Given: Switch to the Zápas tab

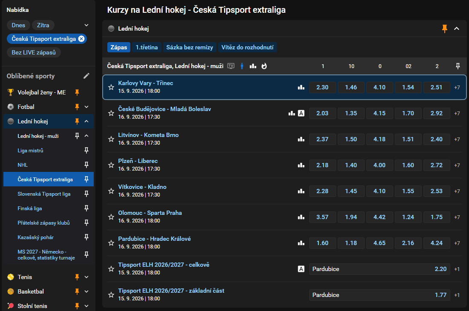Looking at the screenshot, I should tap(119, 47).
